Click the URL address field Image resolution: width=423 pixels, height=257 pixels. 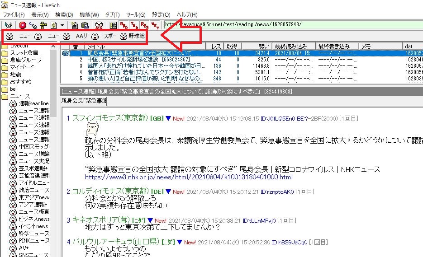(x=293, y=24)
